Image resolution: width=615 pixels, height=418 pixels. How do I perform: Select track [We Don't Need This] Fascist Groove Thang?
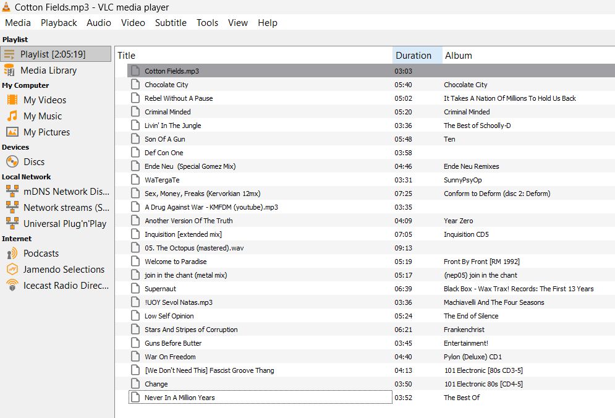pos(209,370)
